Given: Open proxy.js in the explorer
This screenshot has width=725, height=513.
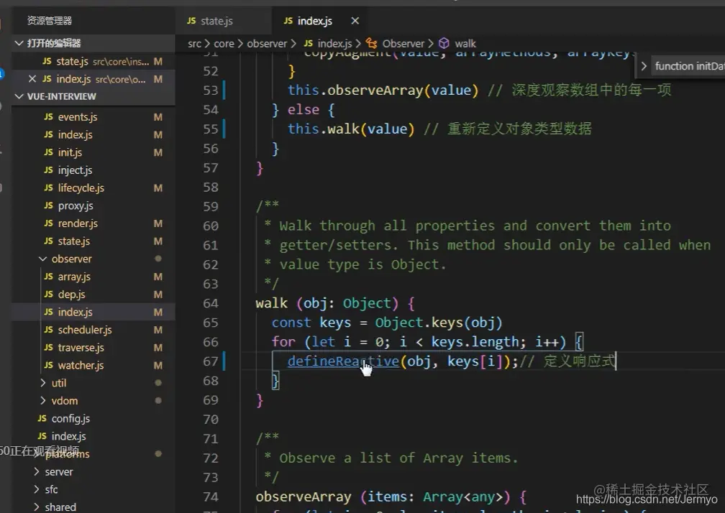Looking at the screenshot, I should pos(76,205).
